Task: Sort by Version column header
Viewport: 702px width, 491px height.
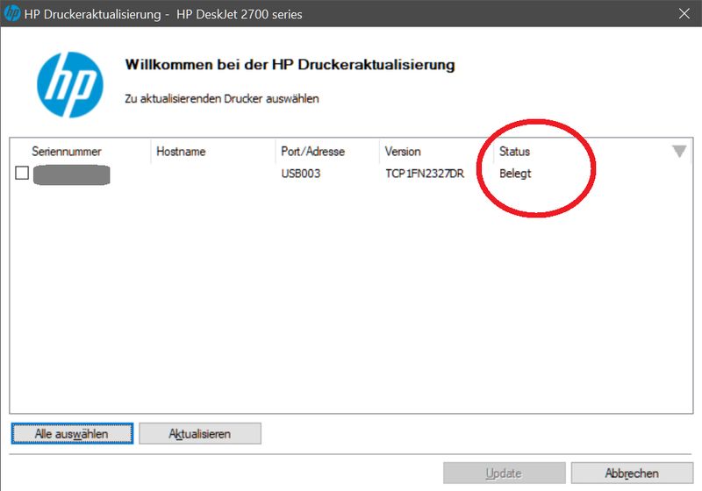Action: click(403, 152)
